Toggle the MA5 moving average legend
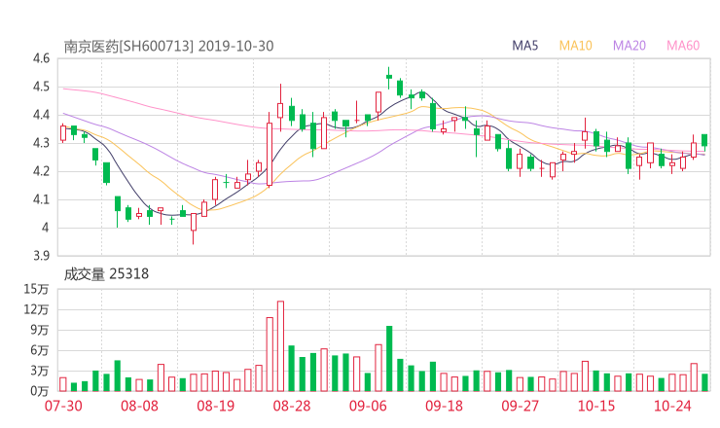The image size is (720, 428). [524, 46]
